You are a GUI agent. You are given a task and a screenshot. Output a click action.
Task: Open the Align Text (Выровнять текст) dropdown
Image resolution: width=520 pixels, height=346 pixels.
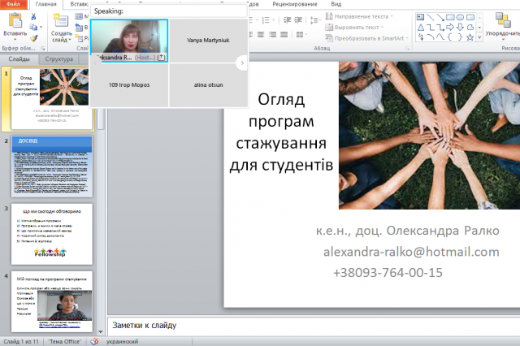point(358,27)
